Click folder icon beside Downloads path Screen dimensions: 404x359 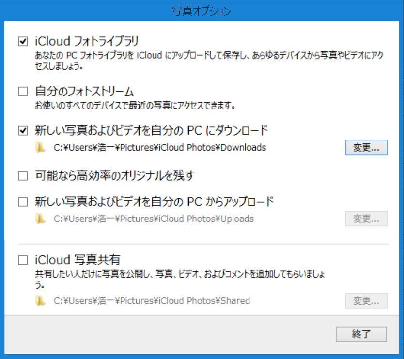[40, 147]
